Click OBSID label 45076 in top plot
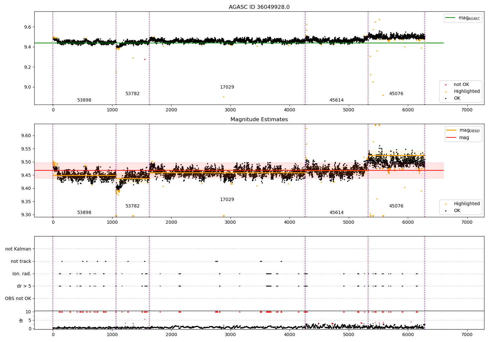The image size is (489, 342). pos(396,94)
